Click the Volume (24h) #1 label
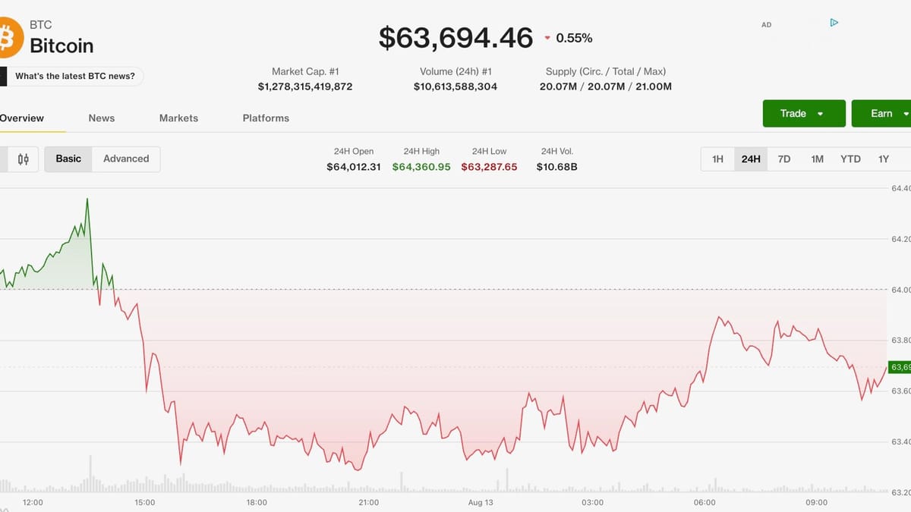Image resolution: width=911 pixels, height=512 pixels. point(455,71)
